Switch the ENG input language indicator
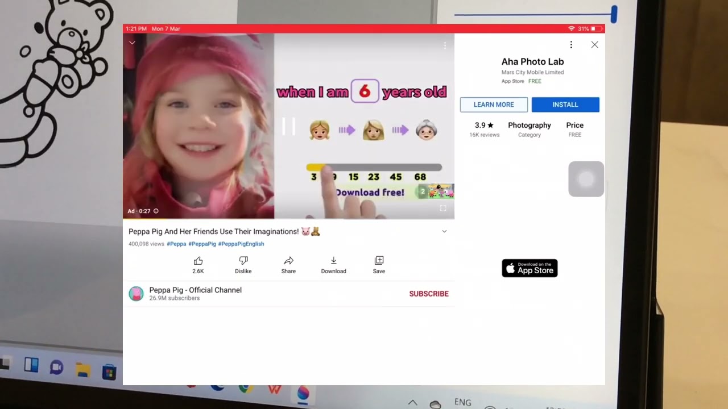Screen dimensions: 728x409 (x=462, y=402)
